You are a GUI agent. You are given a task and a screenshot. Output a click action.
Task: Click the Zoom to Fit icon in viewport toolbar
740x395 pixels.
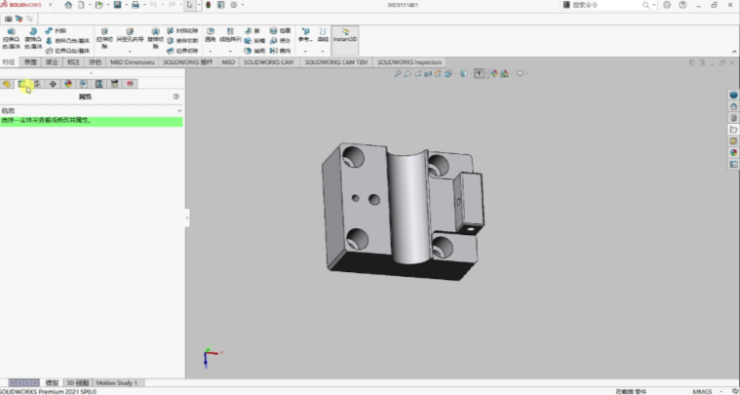[400, 74]
